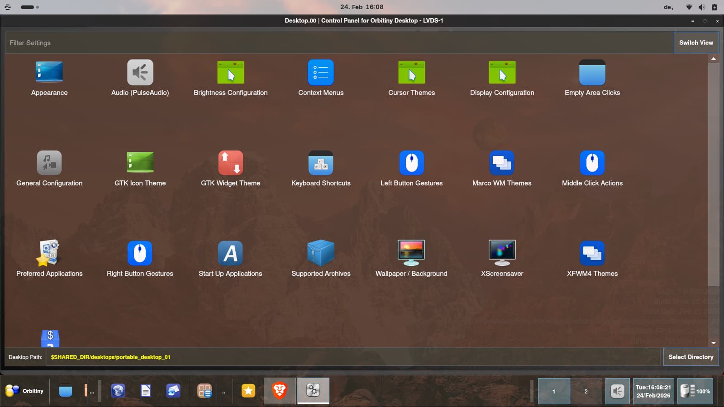Open Audio (PulseAudio) settings
Image resolution: width=724 pixels, height=407 pixels.
click(140, 73)
